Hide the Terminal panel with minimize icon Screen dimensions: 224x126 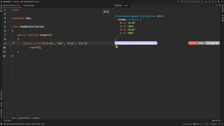click(220, 6)
